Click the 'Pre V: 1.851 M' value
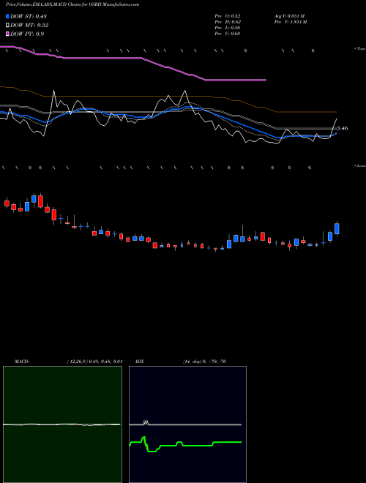366x483 pixels. click(291, 22)
